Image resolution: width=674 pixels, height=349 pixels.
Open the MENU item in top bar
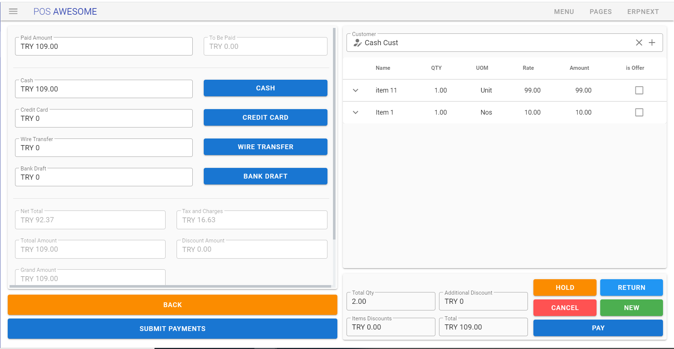click(564, 12)
